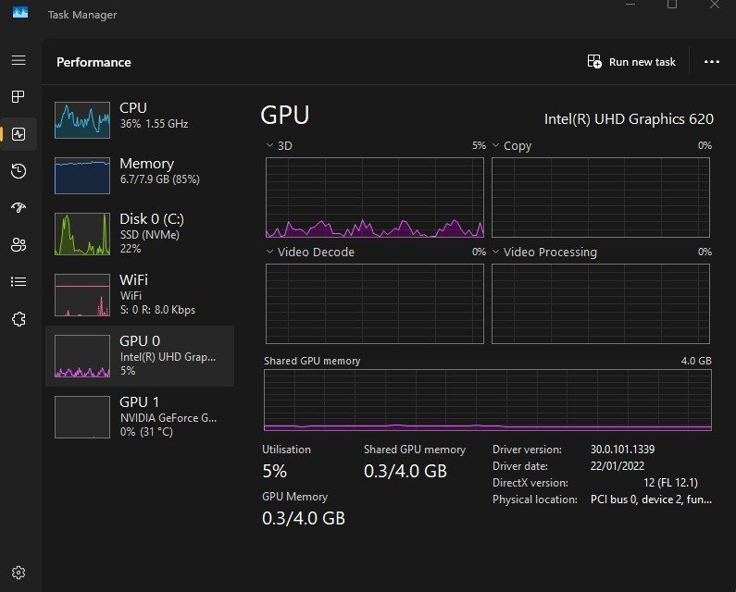Click the S: 0 R: 8.0 Kbps reading
This screenshot has width=736, height=592.
coord(157,310)
